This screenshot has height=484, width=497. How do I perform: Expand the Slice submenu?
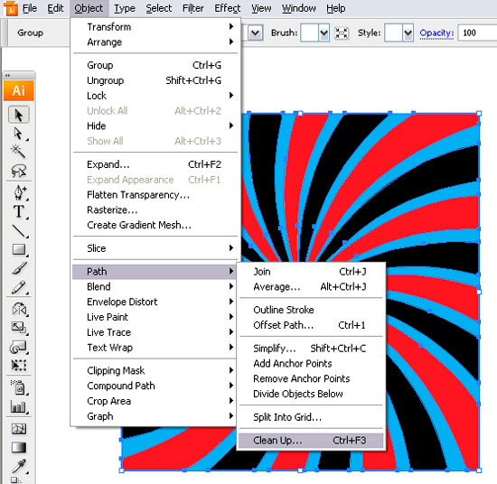155,248
